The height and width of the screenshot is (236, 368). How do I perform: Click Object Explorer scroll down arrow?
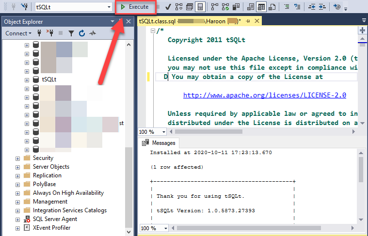tap(128, 232)
